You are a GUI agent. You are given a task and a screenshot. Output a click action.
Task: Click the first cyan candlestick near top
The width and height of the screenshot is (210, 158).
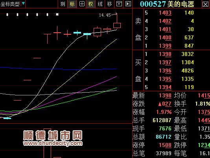click(77, 33)
